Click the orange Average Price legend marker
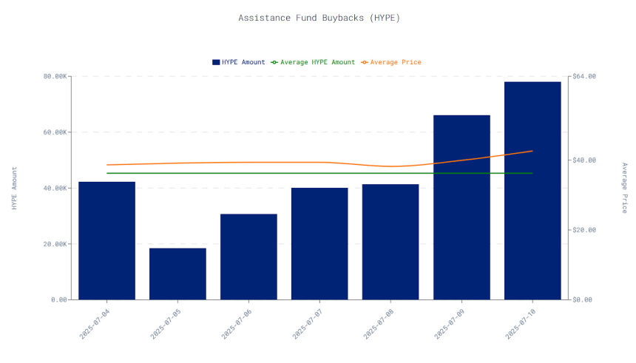The image size is (636, 363). click(x=365, y=62)
